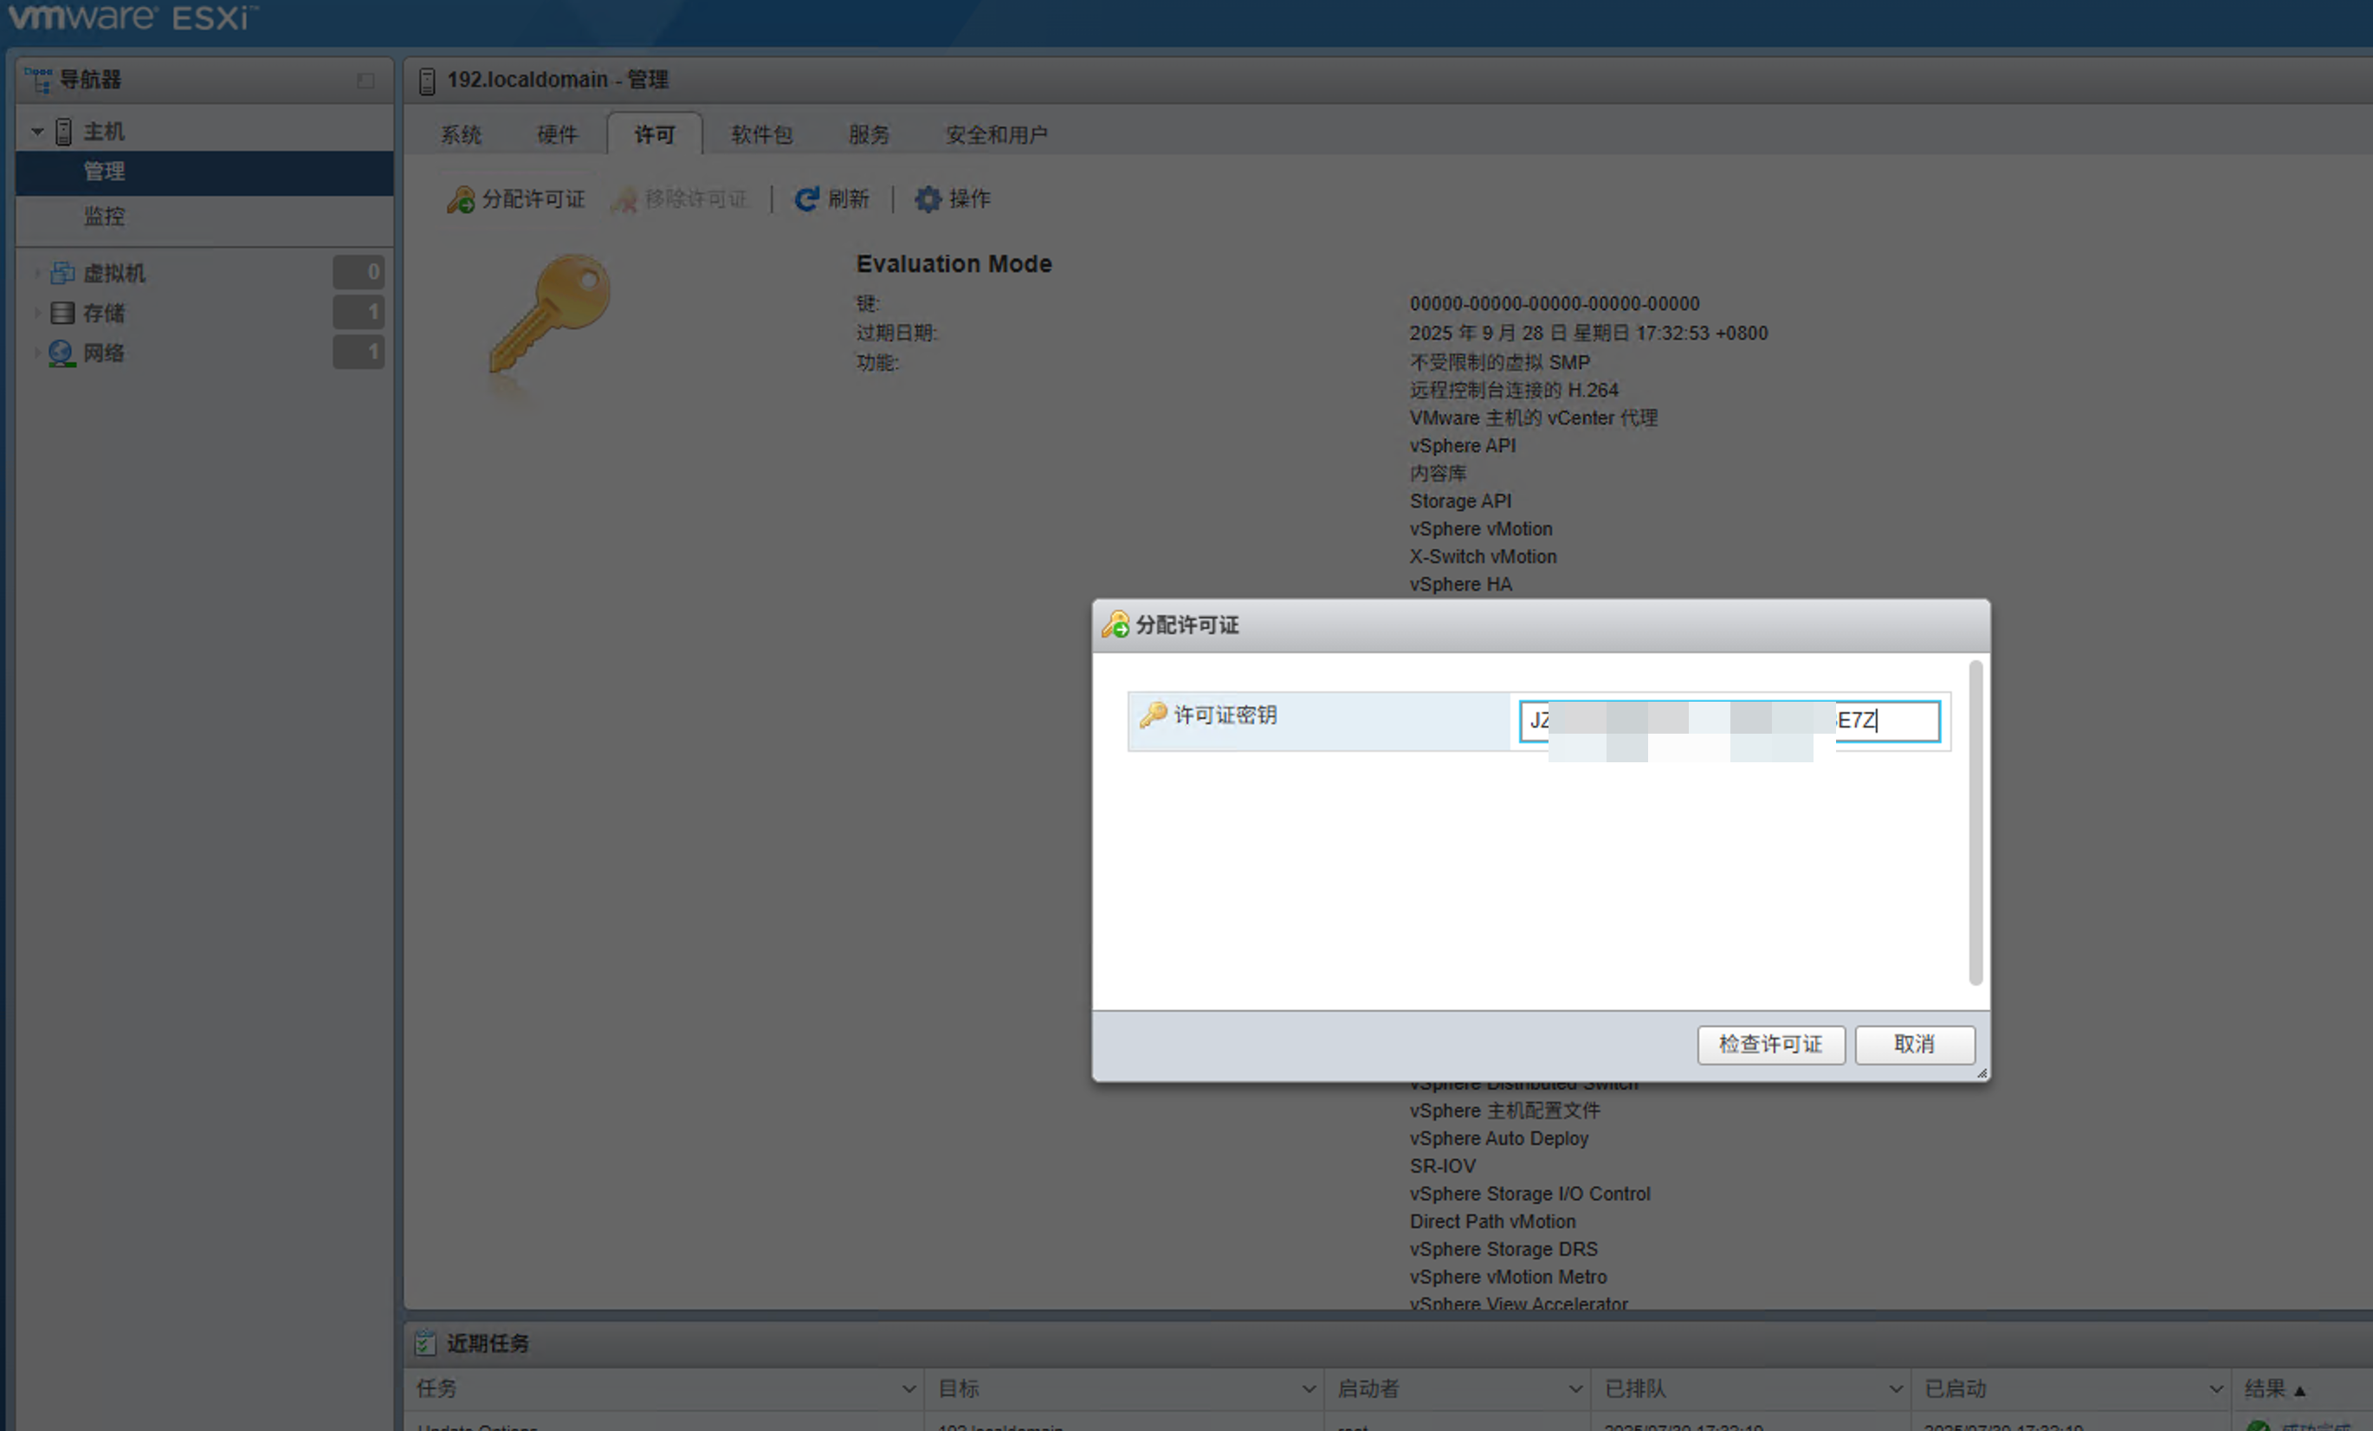Click the key icon in the dialog title
Viewport: 2373px width, 1431px height.
pyautogui.click(x=1115, y=625)
